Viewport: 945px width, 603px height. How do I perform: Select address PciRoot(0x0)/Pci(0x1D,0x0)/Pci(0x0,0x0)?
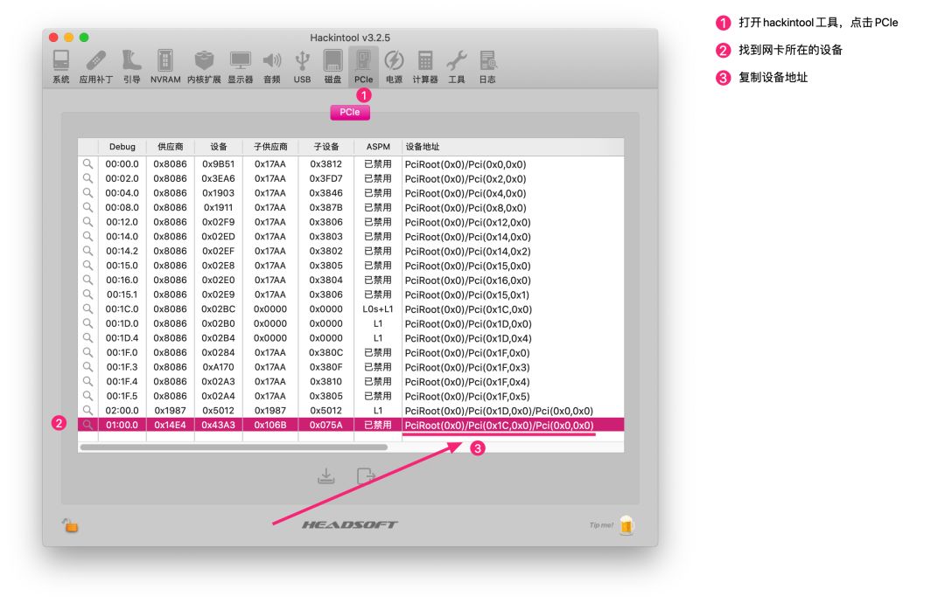pos(499,411)
